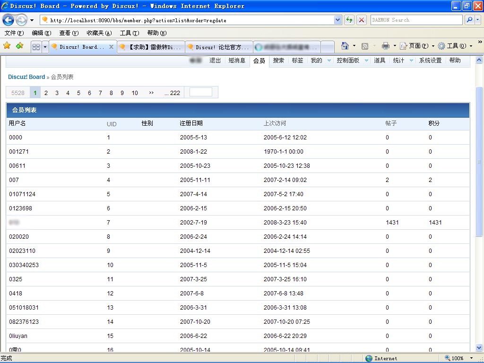
Task: Click the Home page icon
Action: pyautogui.click(x=345, y=46)
